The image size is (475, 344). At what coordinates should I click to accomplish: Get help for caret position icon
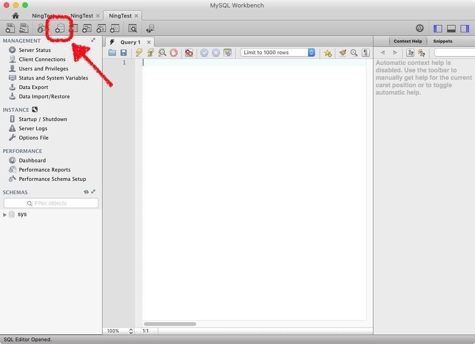point(410,52)
